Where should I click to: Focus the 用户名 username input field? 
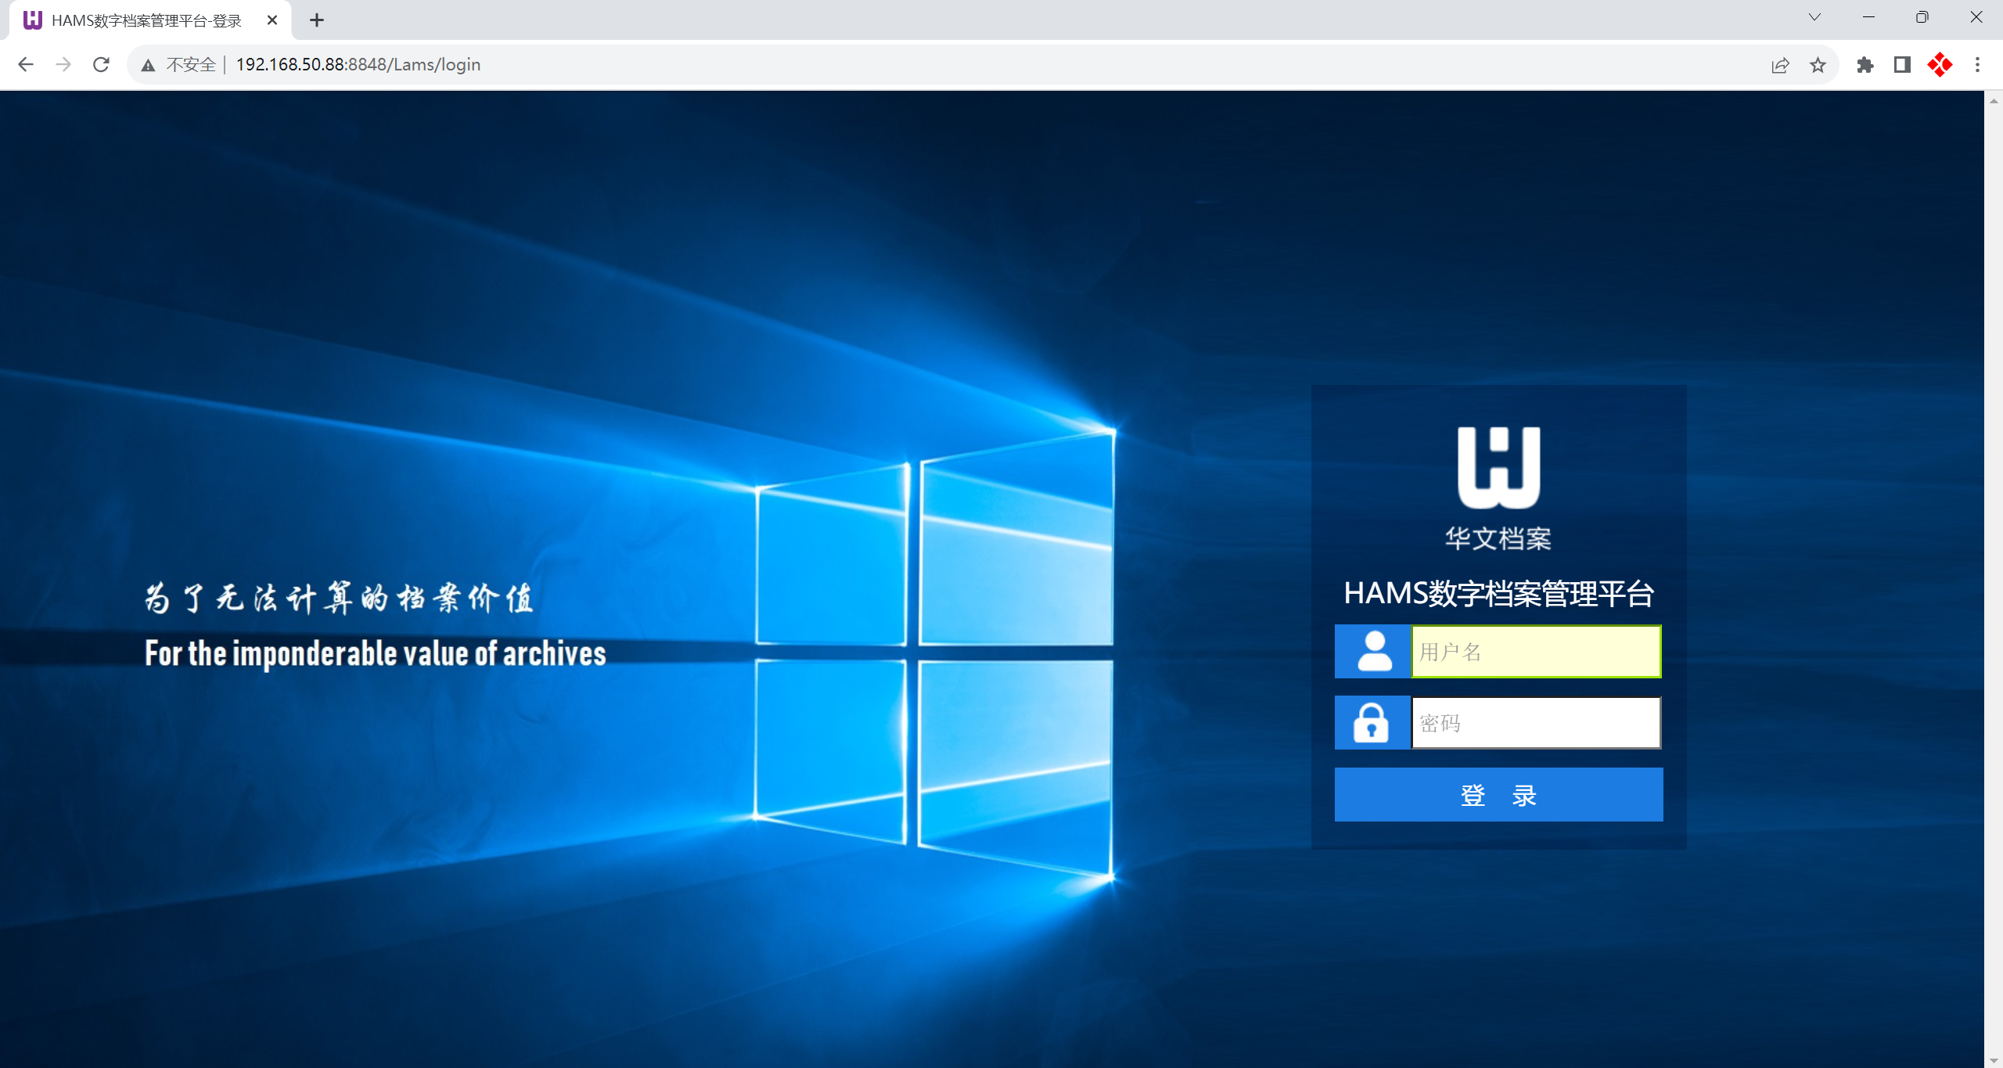coord(1536,651)
